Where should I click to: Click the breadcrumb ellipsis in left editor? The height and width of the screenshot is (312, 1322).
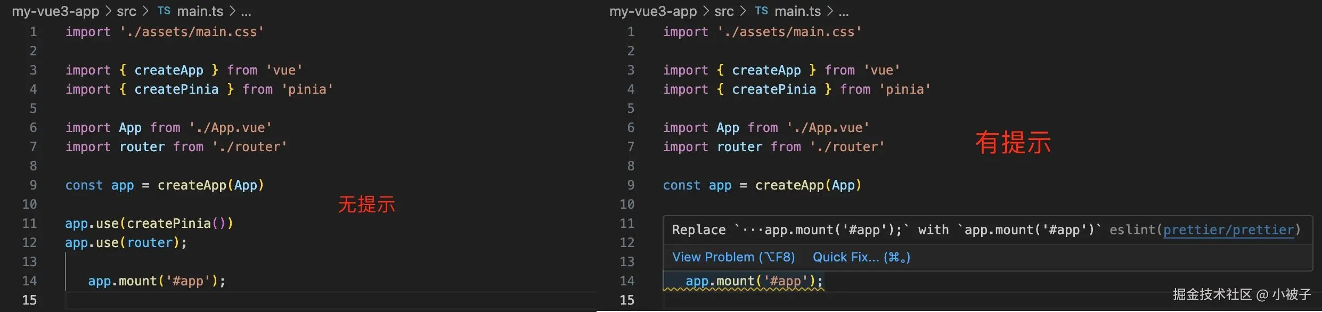246,11
